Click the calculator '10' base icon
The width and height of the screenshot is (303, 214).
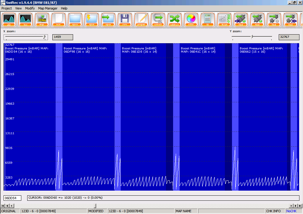pos(208,20)
